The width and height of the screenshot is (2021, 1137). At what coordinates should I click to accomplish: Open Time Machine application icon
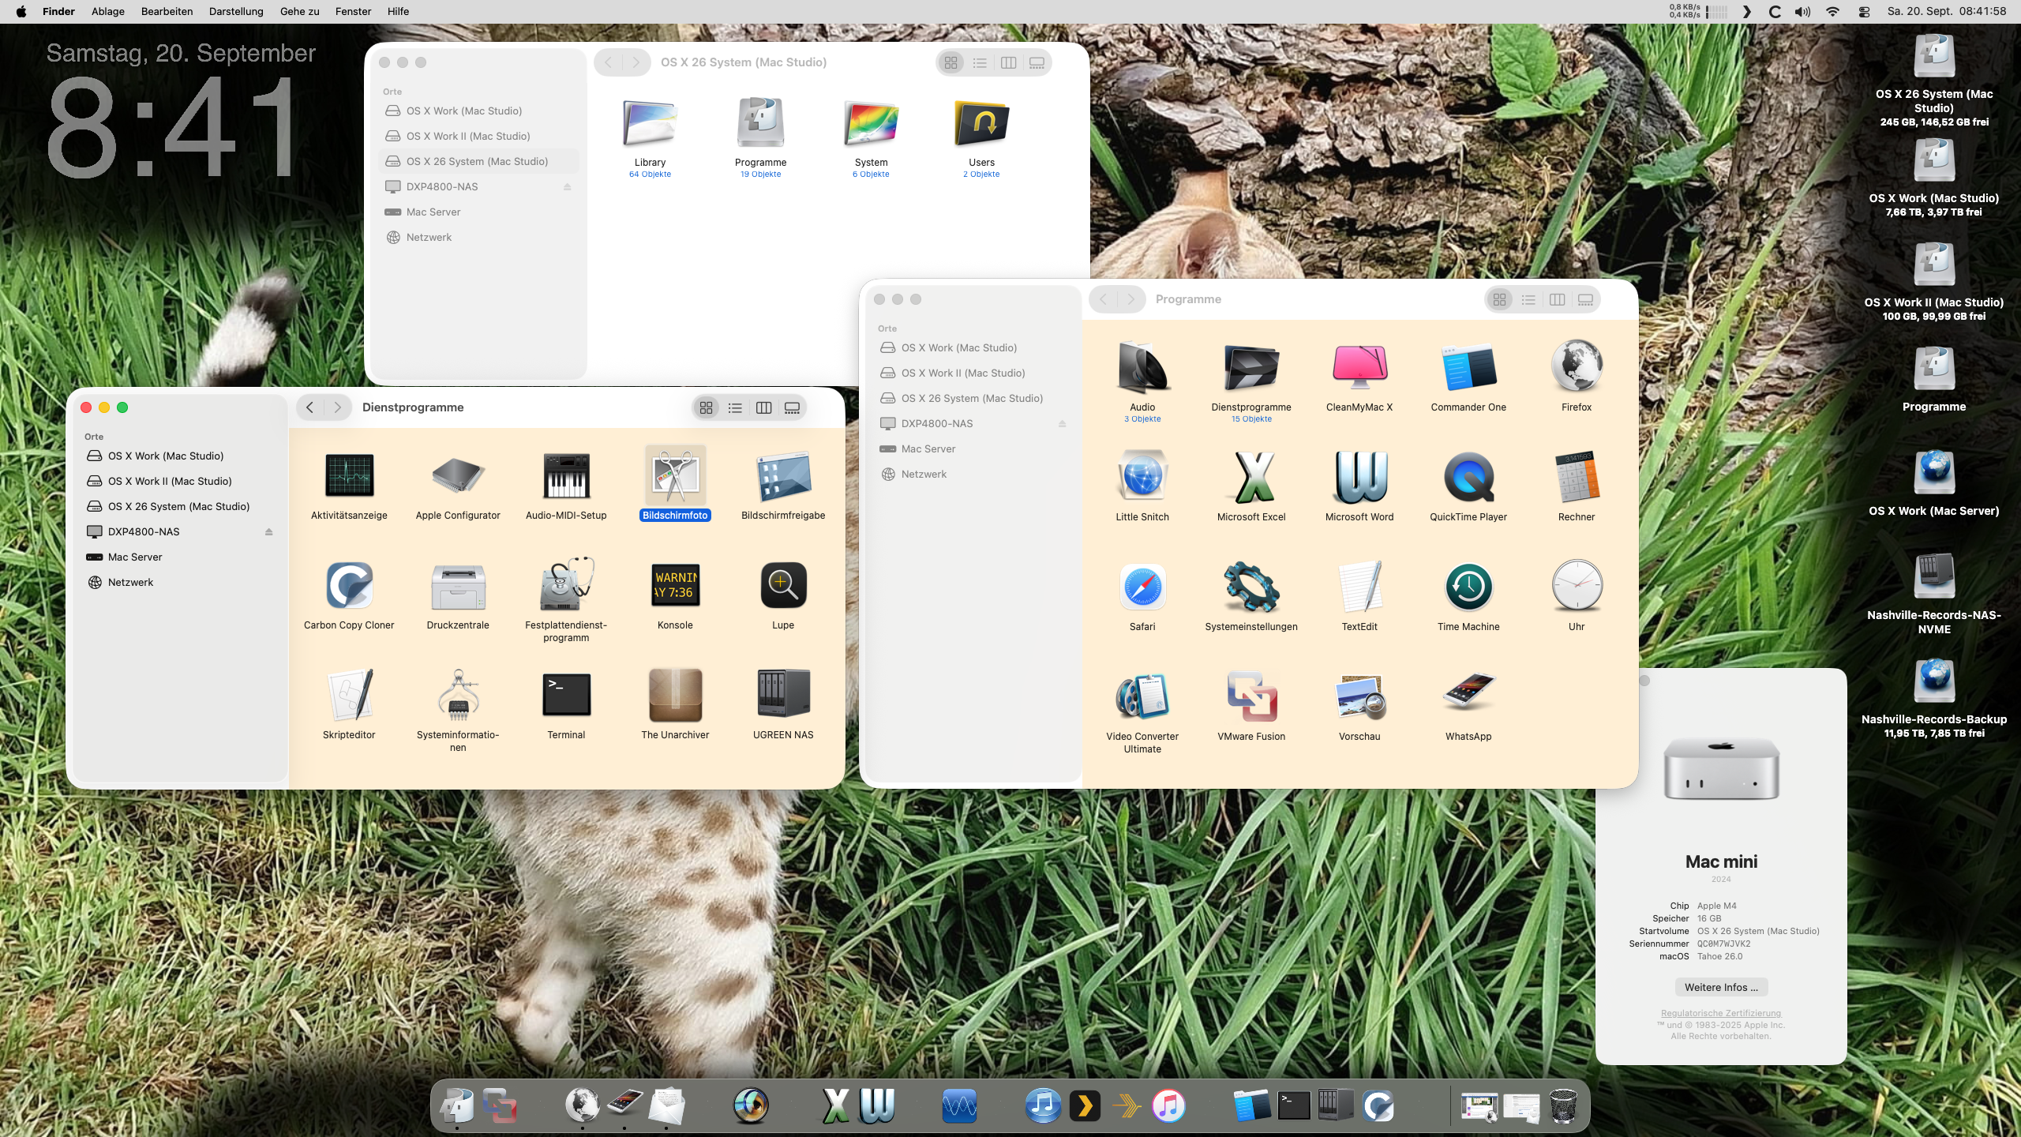pyautogui.click(x=1468, y=587)
